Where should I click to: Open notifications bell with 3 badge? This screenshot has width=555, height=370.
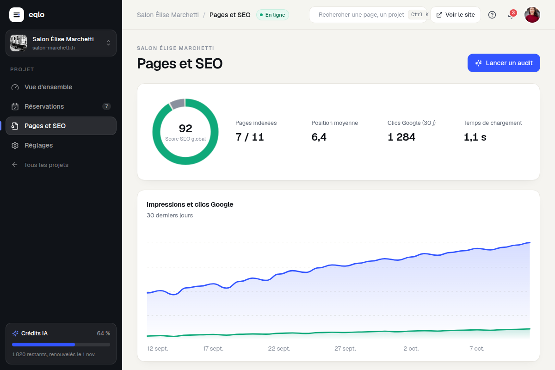(x=511, y=15)
